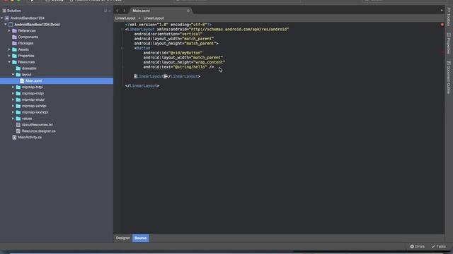The image size is (453, 254).
Task: Expand the mipmap-xxhdpi folder arrow
Action: 13,106
